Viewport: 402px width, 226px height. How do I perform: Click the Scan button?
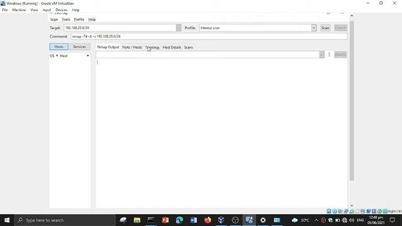coord(325,28)
